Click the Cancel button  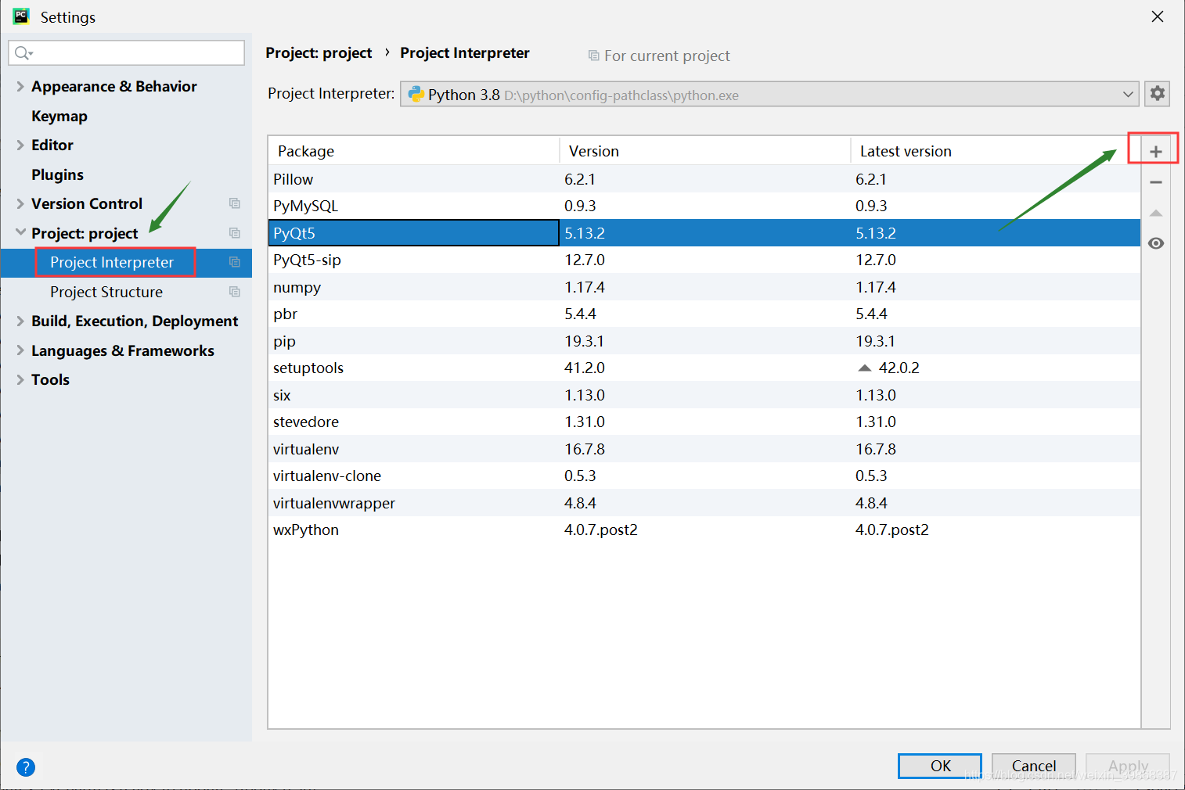[1034, 766]
